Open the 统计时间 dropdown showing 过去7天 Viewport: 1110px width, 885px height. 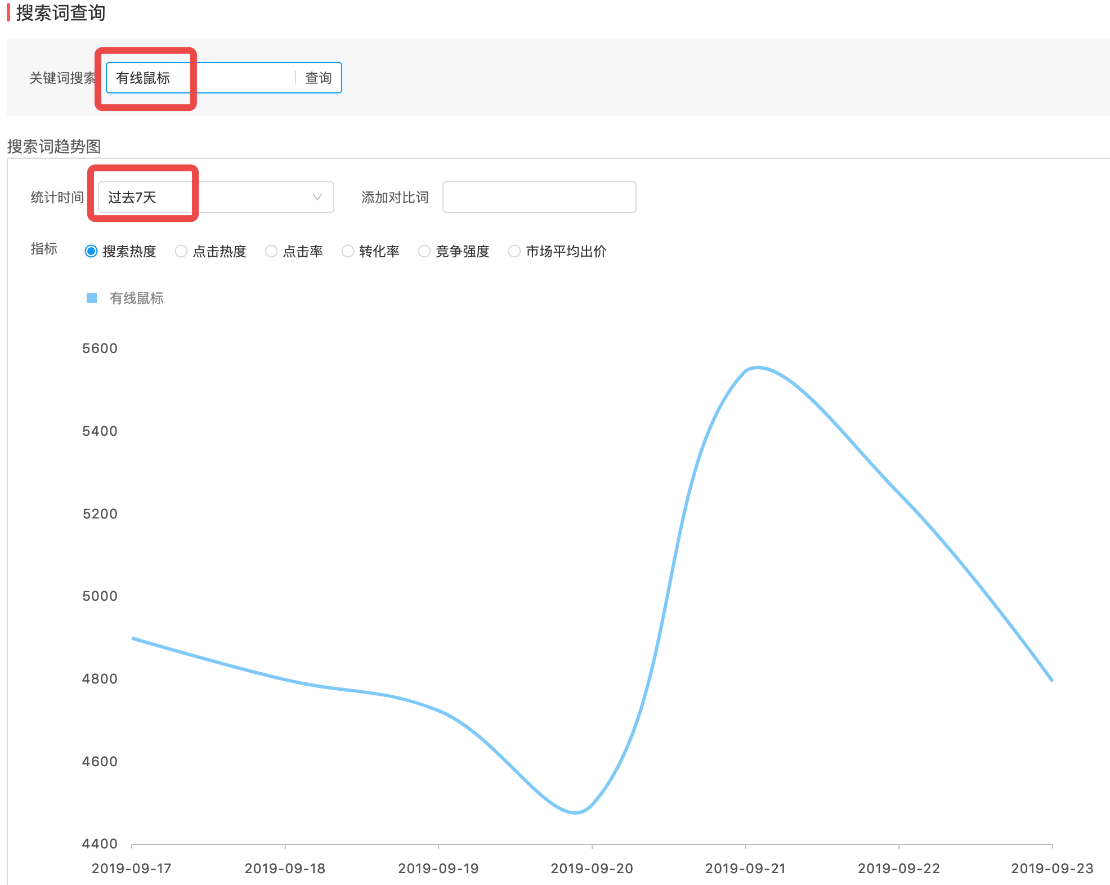216,197
